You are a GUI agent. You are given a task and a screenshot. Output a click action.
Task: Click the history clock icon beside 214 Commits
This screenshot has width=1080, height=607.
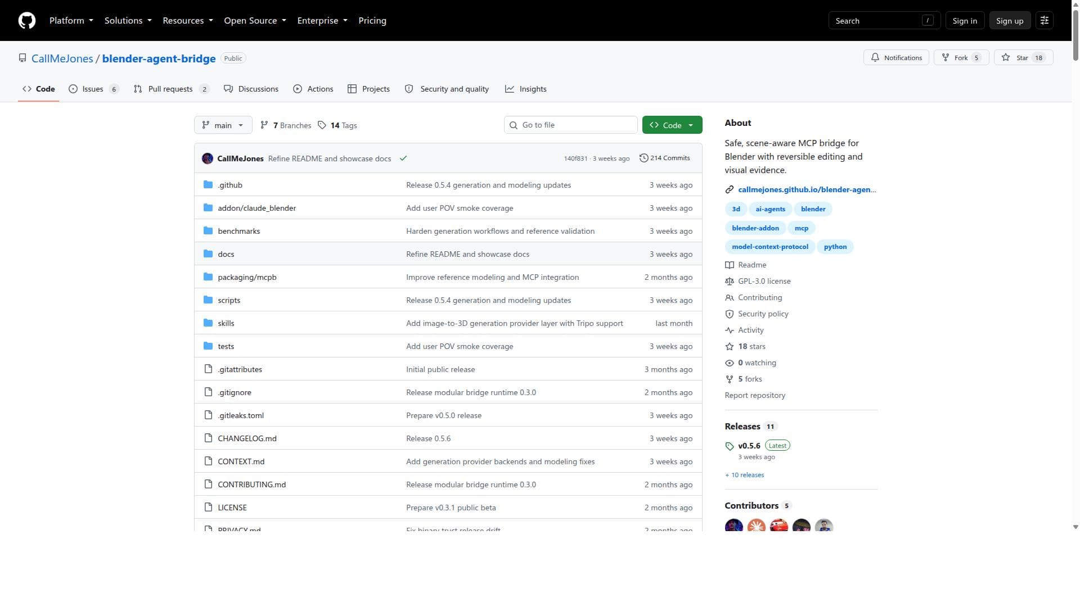(x=644, y=158)
